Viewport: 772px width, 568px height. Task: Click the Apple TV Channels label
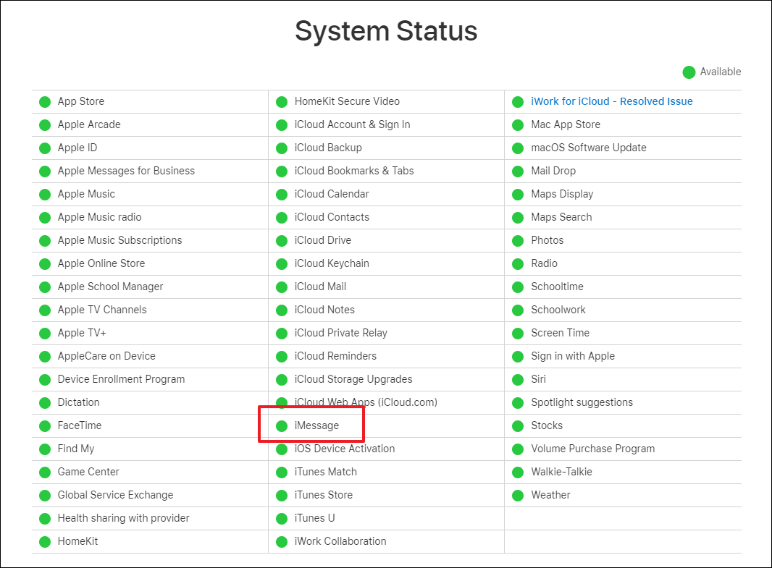point(102,310)
